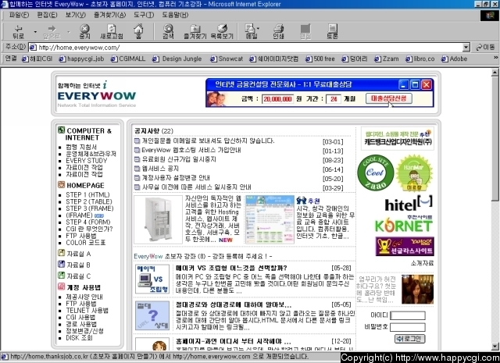Screen dimensions: 500x363
Task: Open the Snowcat link shortcut
Action: coord(227,59)
